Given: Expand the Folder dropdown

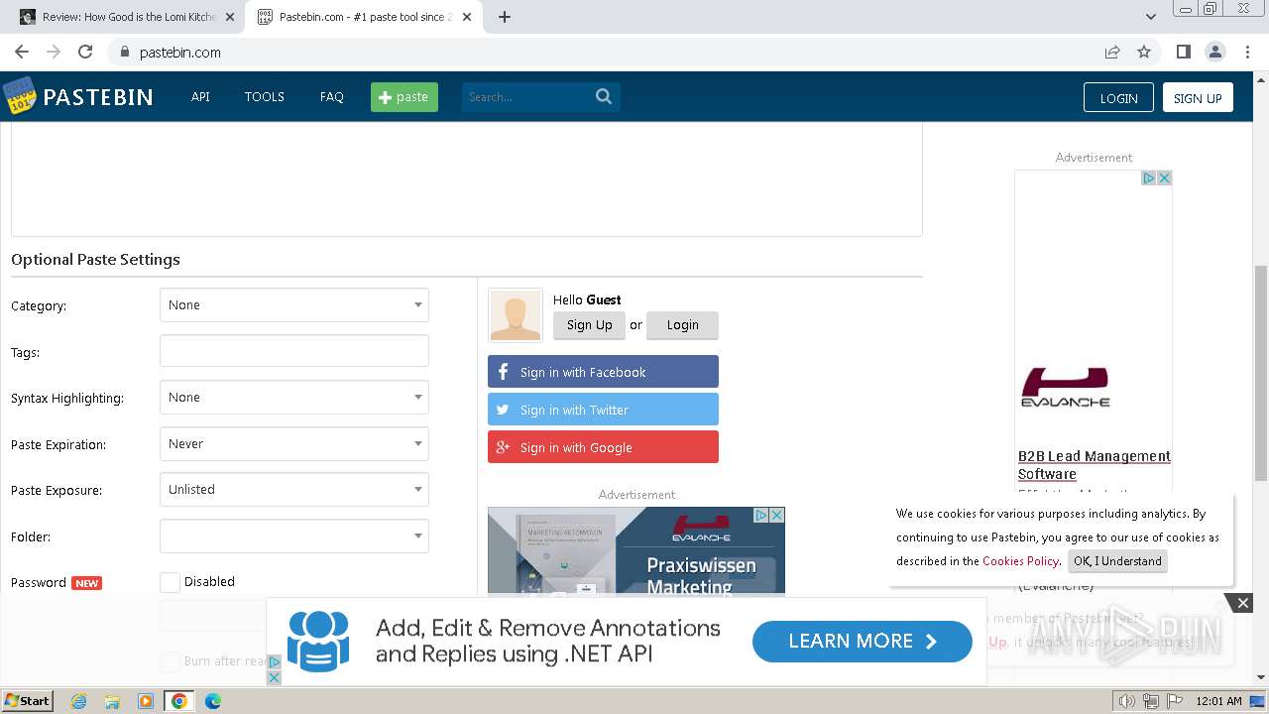Looking at the screenshot, I should click(294, 536).
